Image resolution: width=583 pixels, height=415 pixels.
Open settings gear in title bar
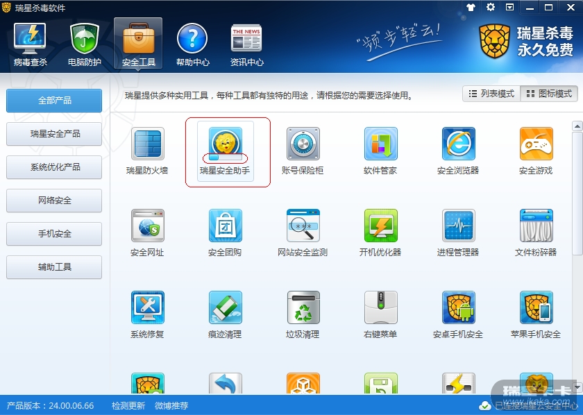pyautogui.click(x=491, y=7)
